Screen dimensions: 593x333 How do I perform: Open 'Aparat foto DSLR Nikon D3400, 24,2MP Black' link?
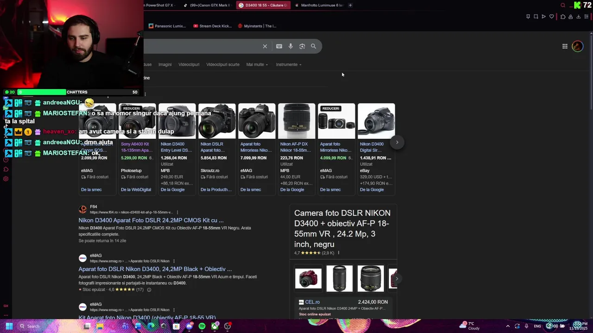pyautogui.click(x=155, y=269)
